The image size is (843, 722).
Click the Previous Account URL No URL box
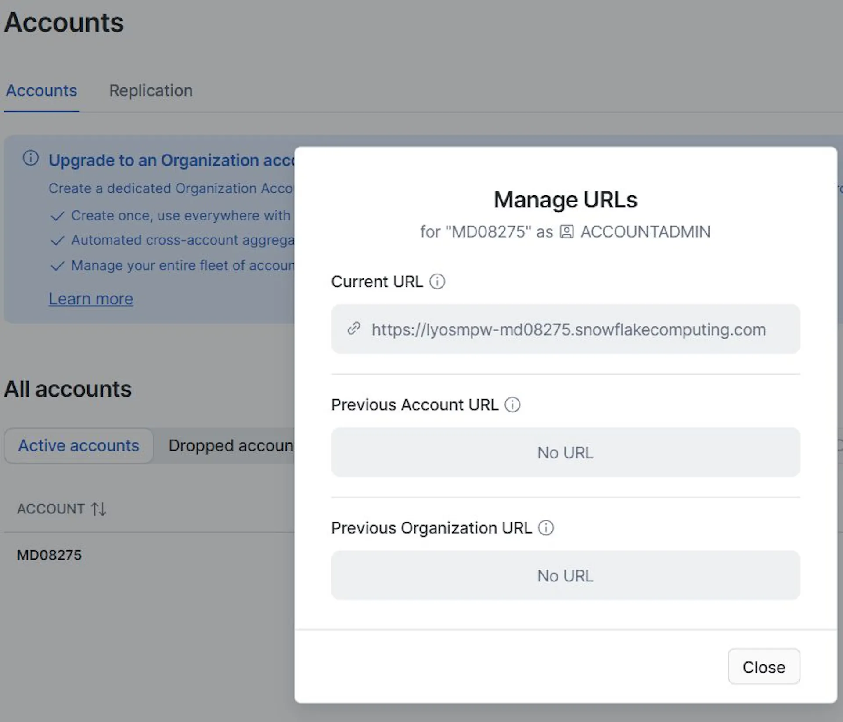tap(566, 452)
